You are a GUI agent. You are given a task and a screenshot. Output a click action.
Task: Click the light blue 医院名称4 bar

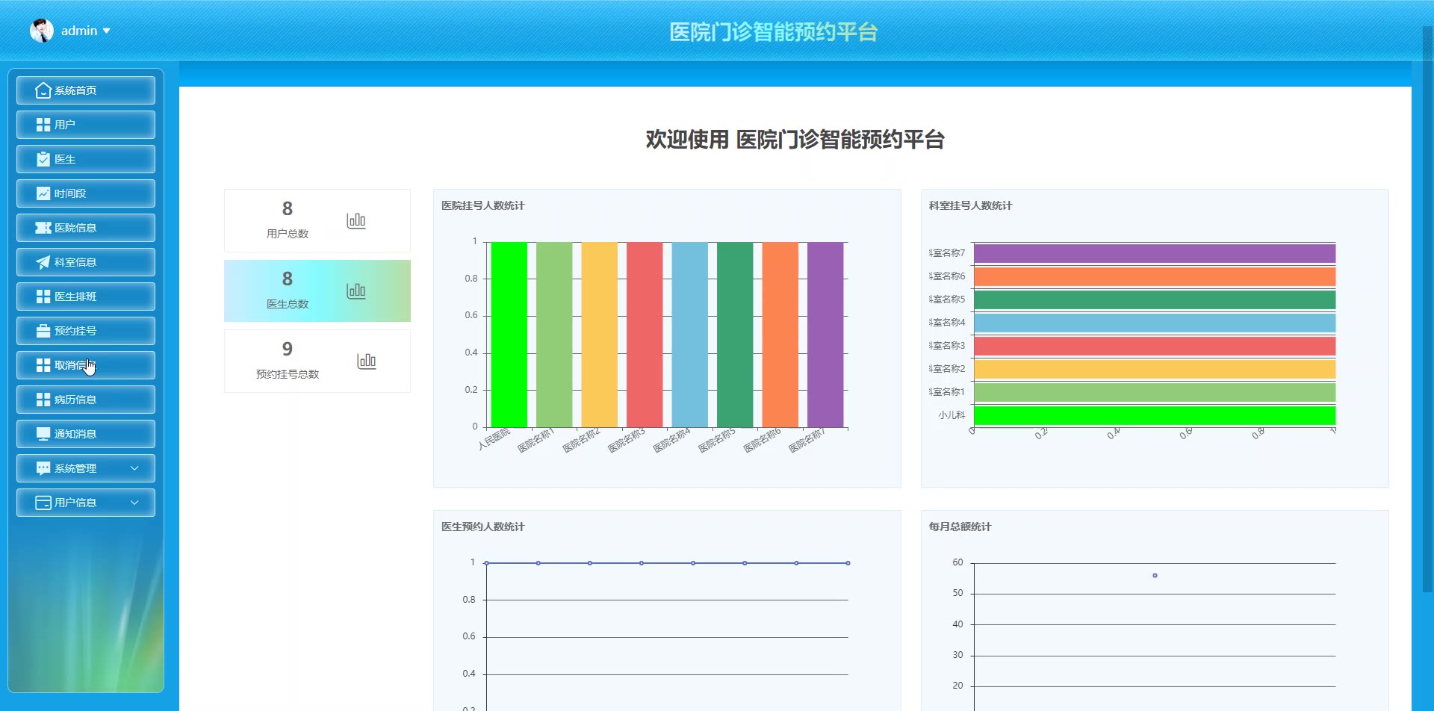tap(690, 335)
